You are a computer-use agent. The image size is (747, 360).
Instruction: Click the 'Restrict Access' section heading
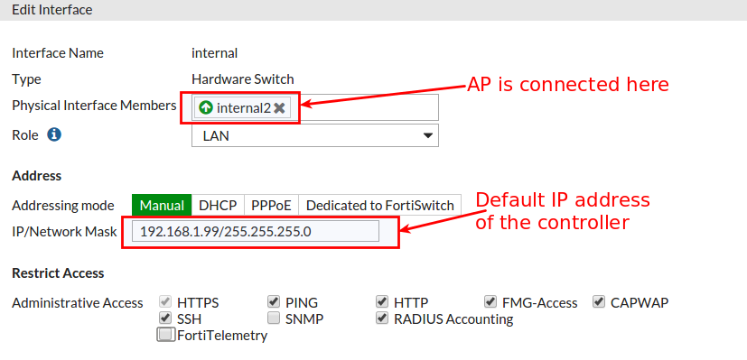(58, 273)
